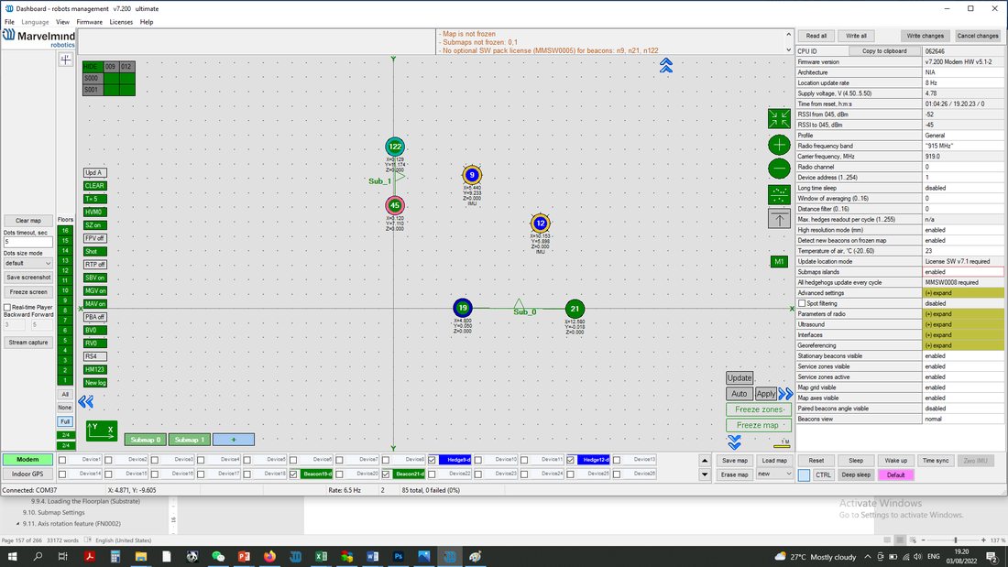Select hedgehog 12 on the map
Image resolution: width=1008 pixels, height=567 pixels.
[540, 224]
